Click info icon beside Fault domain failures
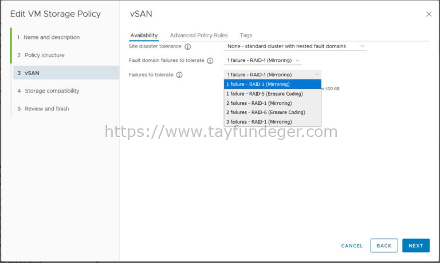This screenshot has width=440, height=263. 210,61
